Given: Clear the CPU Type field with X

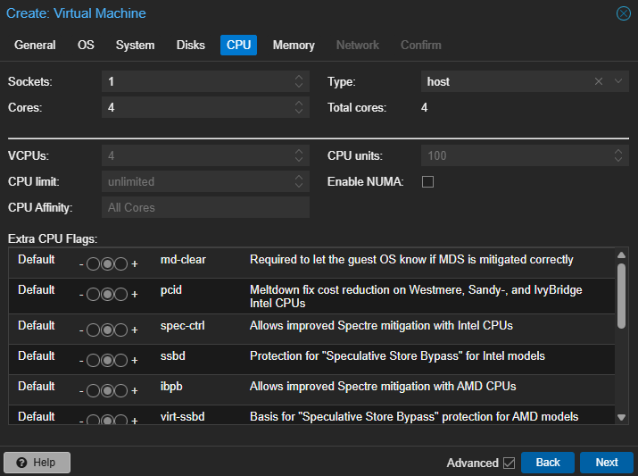Looking at the screenshot, I should (598, 81).
